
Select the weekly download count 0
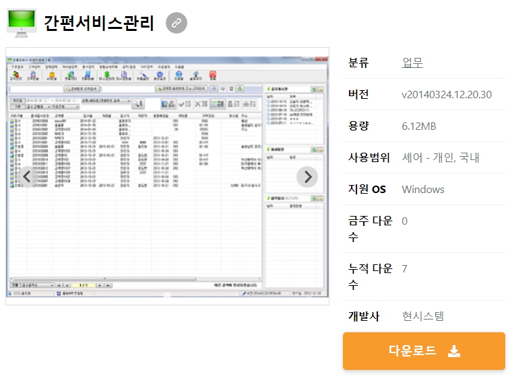click(x=405, y=221)
